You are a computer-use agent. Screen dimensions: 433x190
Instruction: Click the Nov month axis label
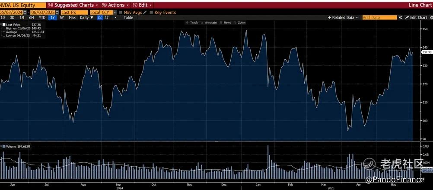[x=189, y=184]
